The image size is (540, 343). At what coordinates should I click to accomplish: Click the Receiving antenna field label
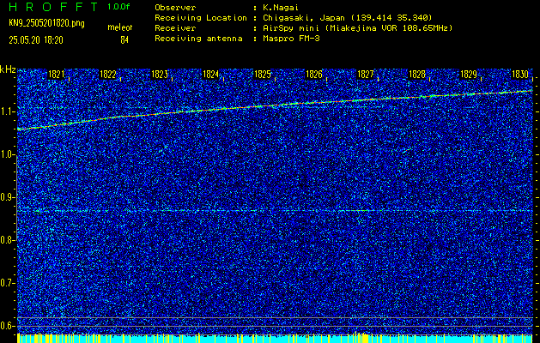198,39
